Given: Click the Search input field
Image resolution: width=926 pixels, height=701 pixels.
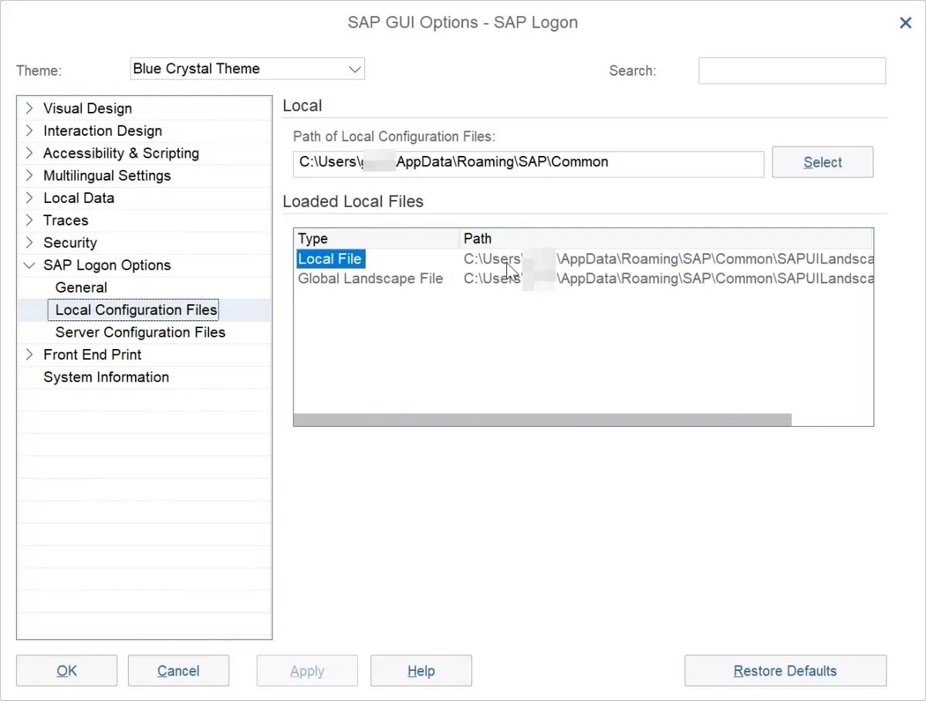Looking at the screenshot, I should (792, 70).
